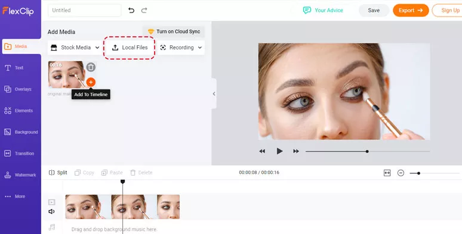Edit the Untitled project name field
This screenshot has height=234, width=462.
pyautogui.click(x=85, y=10)
